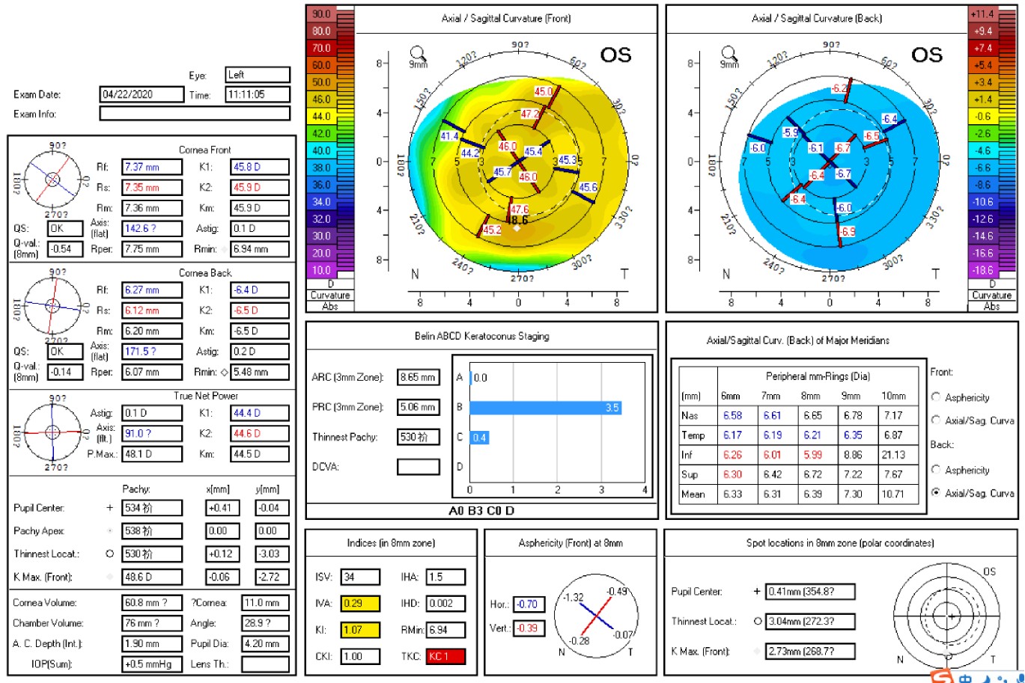This screenshot has width=1025, height=683.
Task: Click the empty Lens Th. field
Action: tap(265, 664)
